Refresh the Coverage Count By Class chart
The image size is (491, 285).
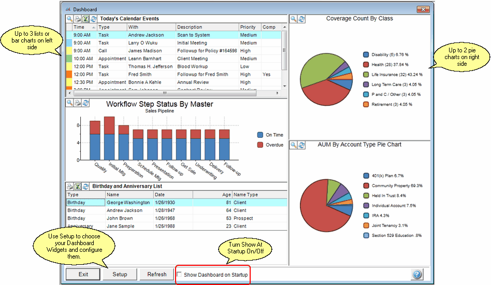click(301, 19)
